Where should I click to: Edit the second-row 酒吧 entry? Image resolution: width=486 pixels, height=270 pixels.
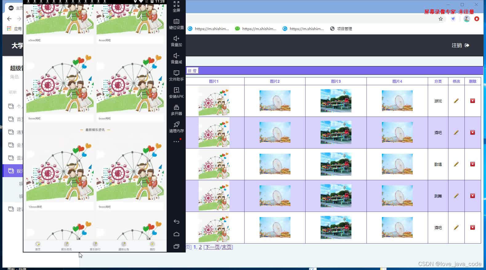(x=456, y=133)
